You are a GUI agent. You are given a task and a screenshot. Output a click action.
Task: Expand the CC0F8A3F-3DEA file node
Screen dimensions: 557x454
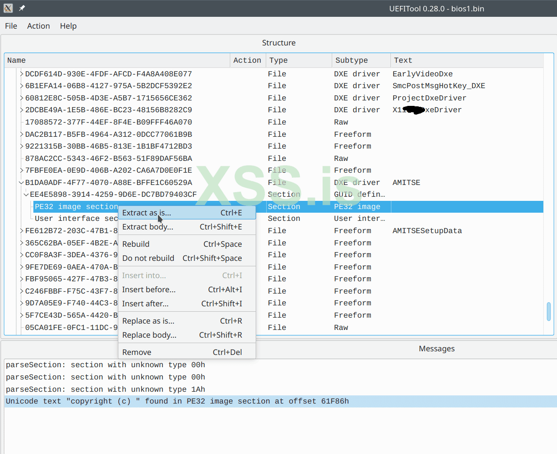[x=21, y=254]
